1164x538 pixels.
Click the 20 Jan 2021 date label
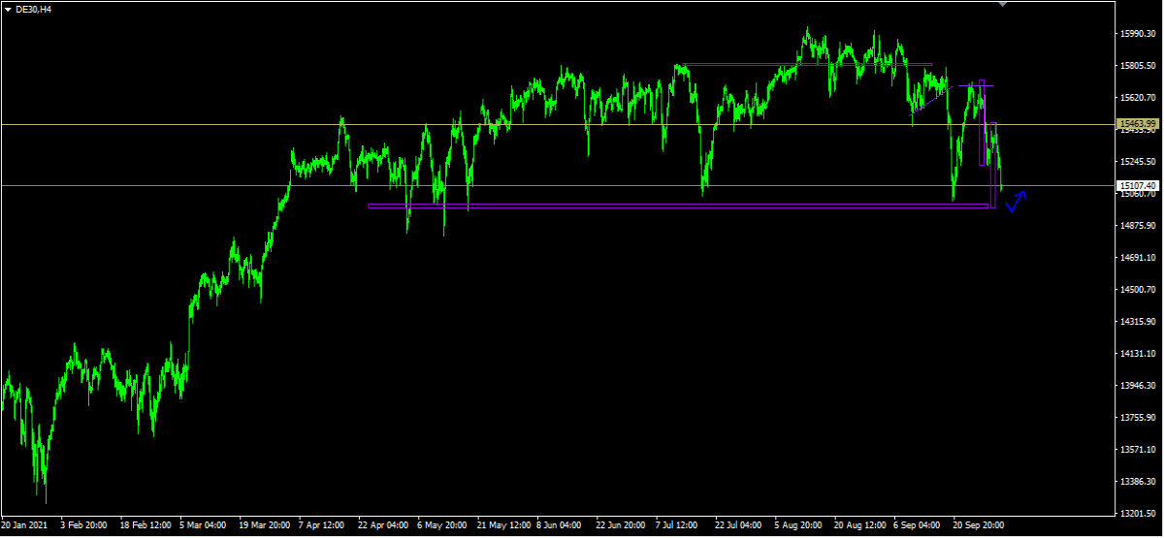coord(24,525)
